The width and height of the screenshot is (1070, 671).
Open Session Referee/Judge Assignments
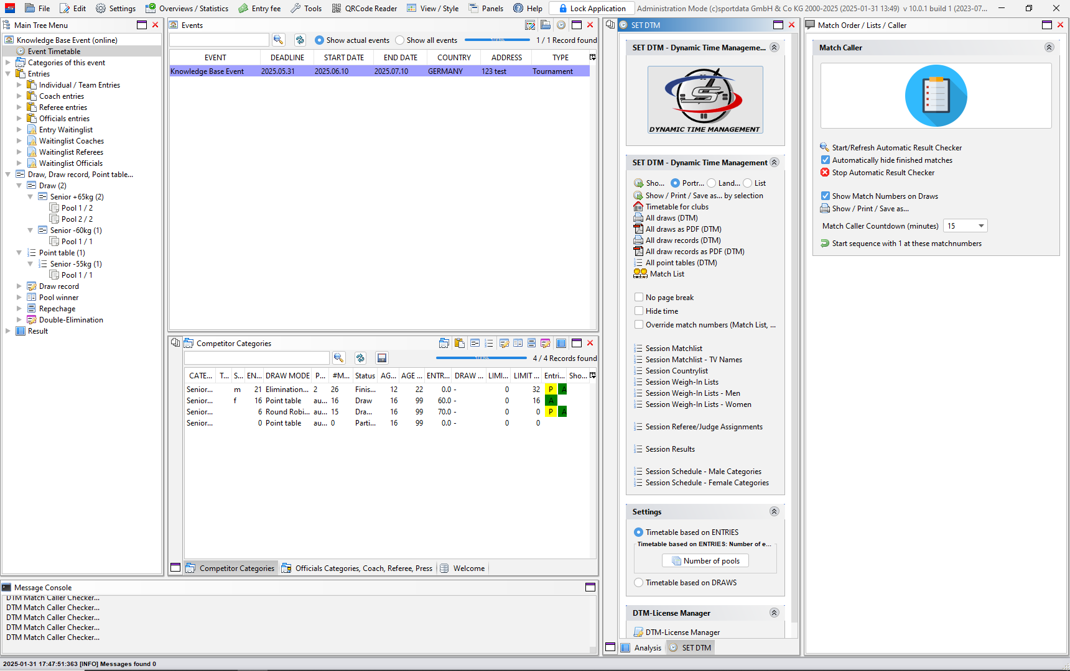point(698,427)
